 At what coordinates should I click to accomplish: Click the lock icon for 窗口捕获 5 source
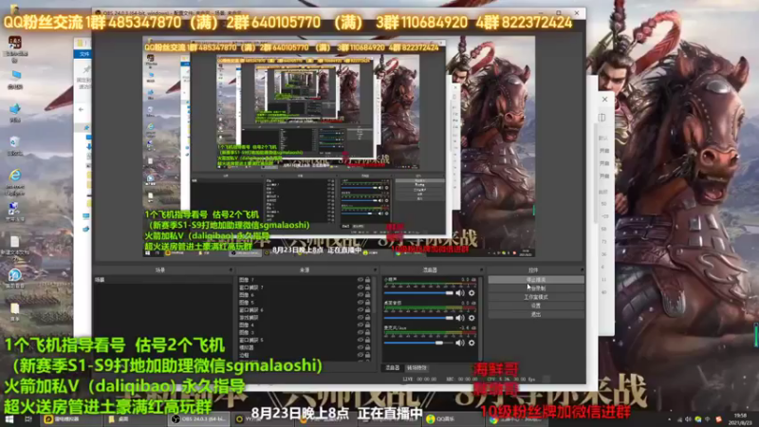tap(368, 341)
